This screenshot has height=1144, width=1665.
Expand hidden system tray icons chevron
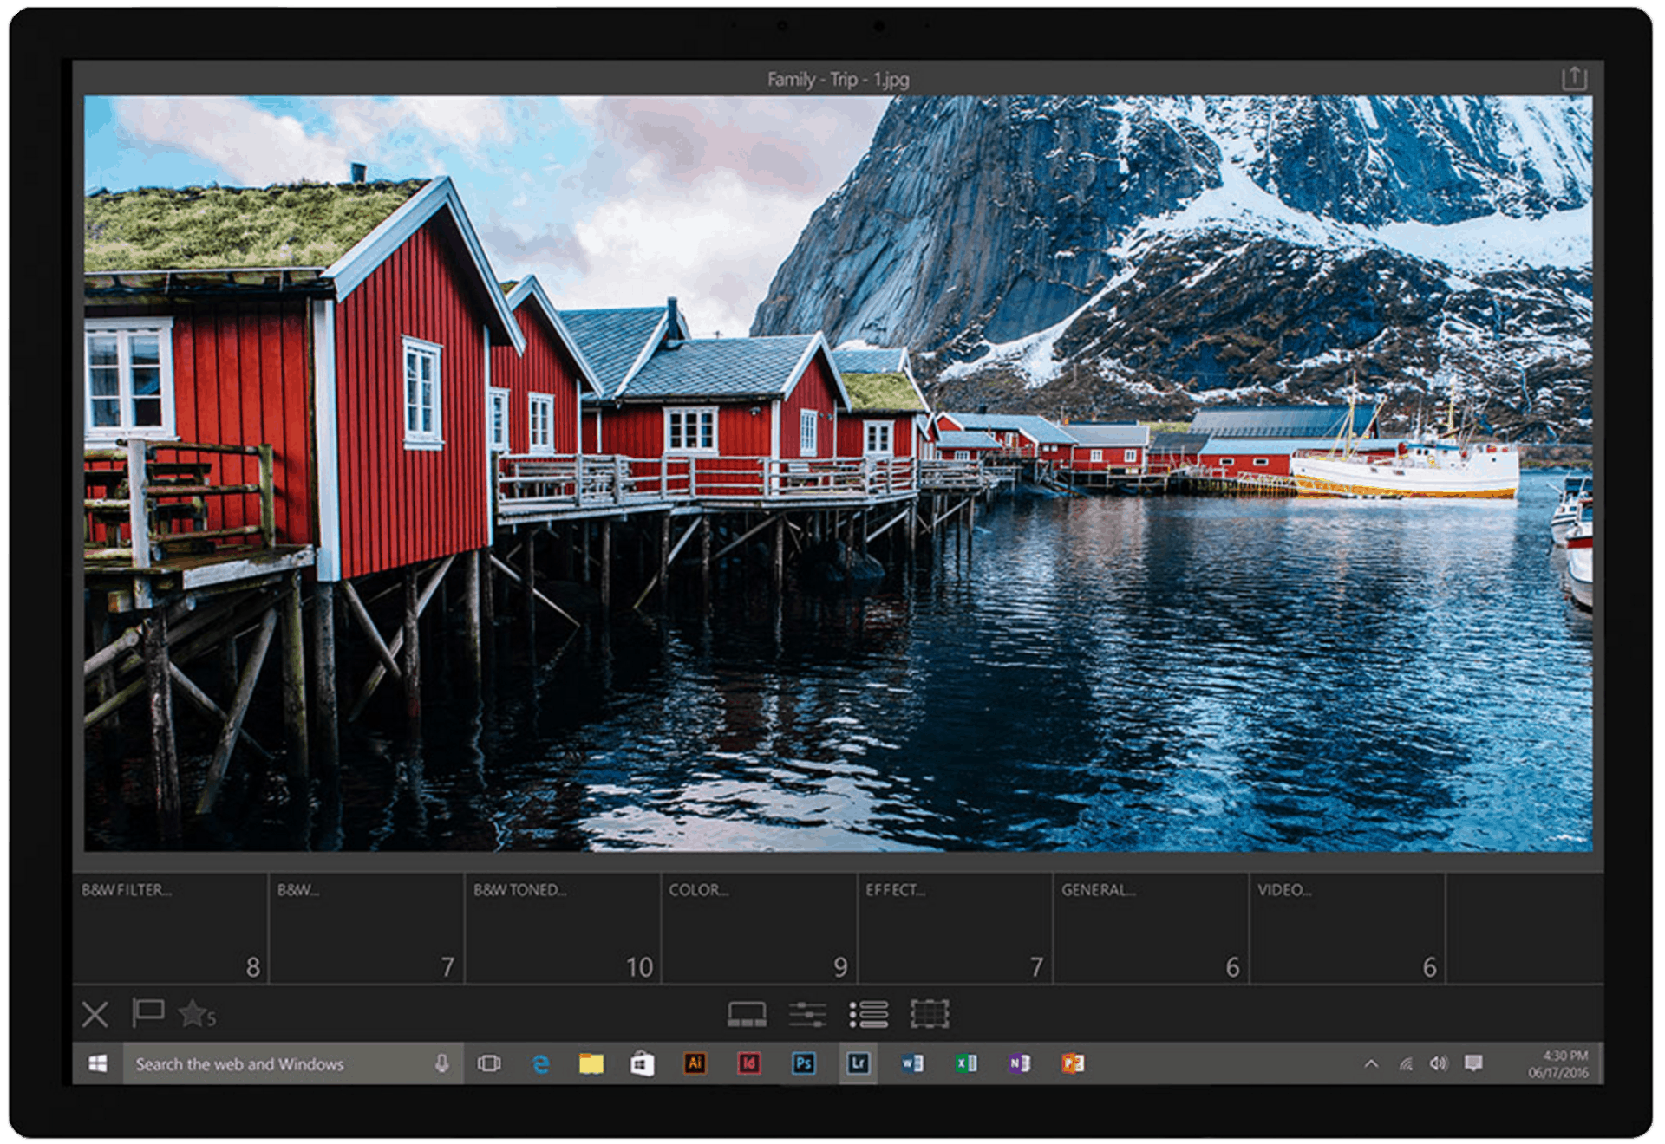click(1371, 1063)
